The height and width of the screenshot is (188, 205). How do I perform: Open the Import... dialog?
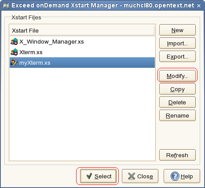(177, 43)
